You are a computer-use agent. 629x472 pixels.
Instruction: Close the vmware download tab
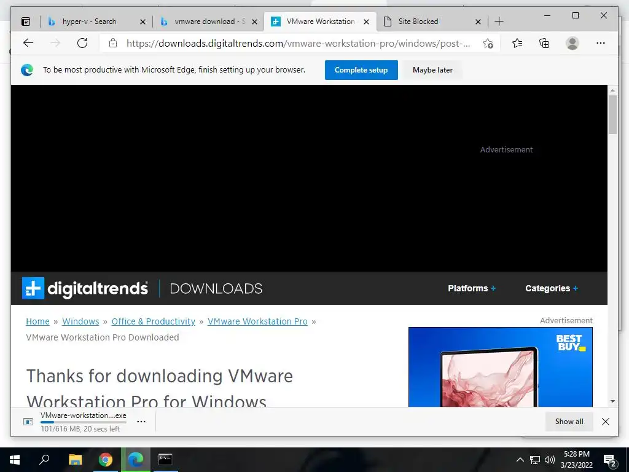tap(255, 22)
